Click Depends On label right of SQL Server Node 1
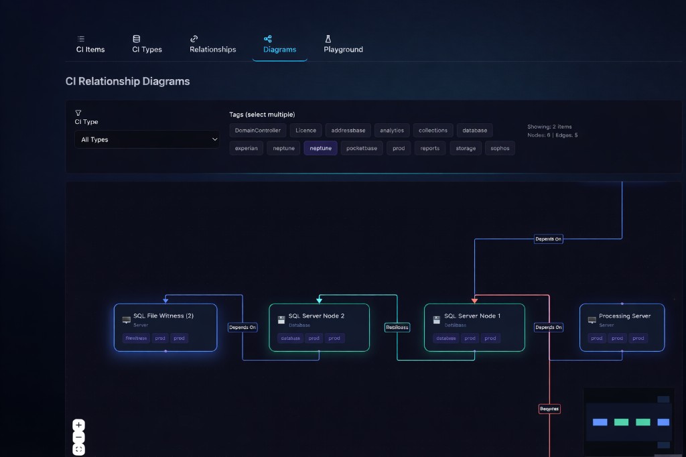Image resolution: width=686 pixels, height=457 pixels. pyautogui.click(x=549, y=328)
